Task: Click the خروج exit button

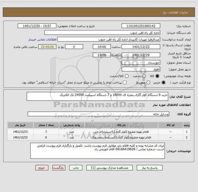Action: click(x=42, y=168)
